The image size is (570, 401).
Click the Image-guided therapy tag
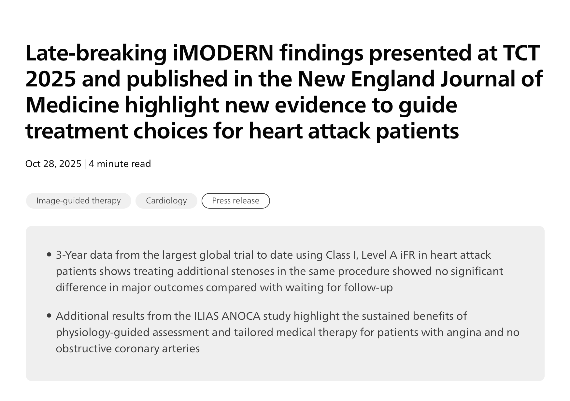(78, 201)
